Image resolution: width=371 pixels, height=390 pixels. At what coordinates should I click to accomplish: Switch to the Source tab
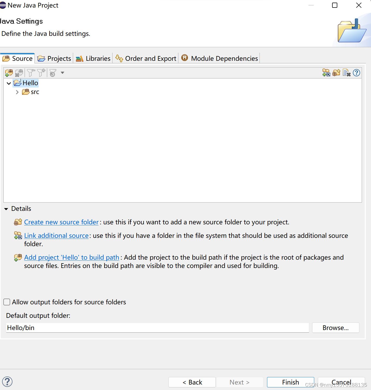(18, 58)
